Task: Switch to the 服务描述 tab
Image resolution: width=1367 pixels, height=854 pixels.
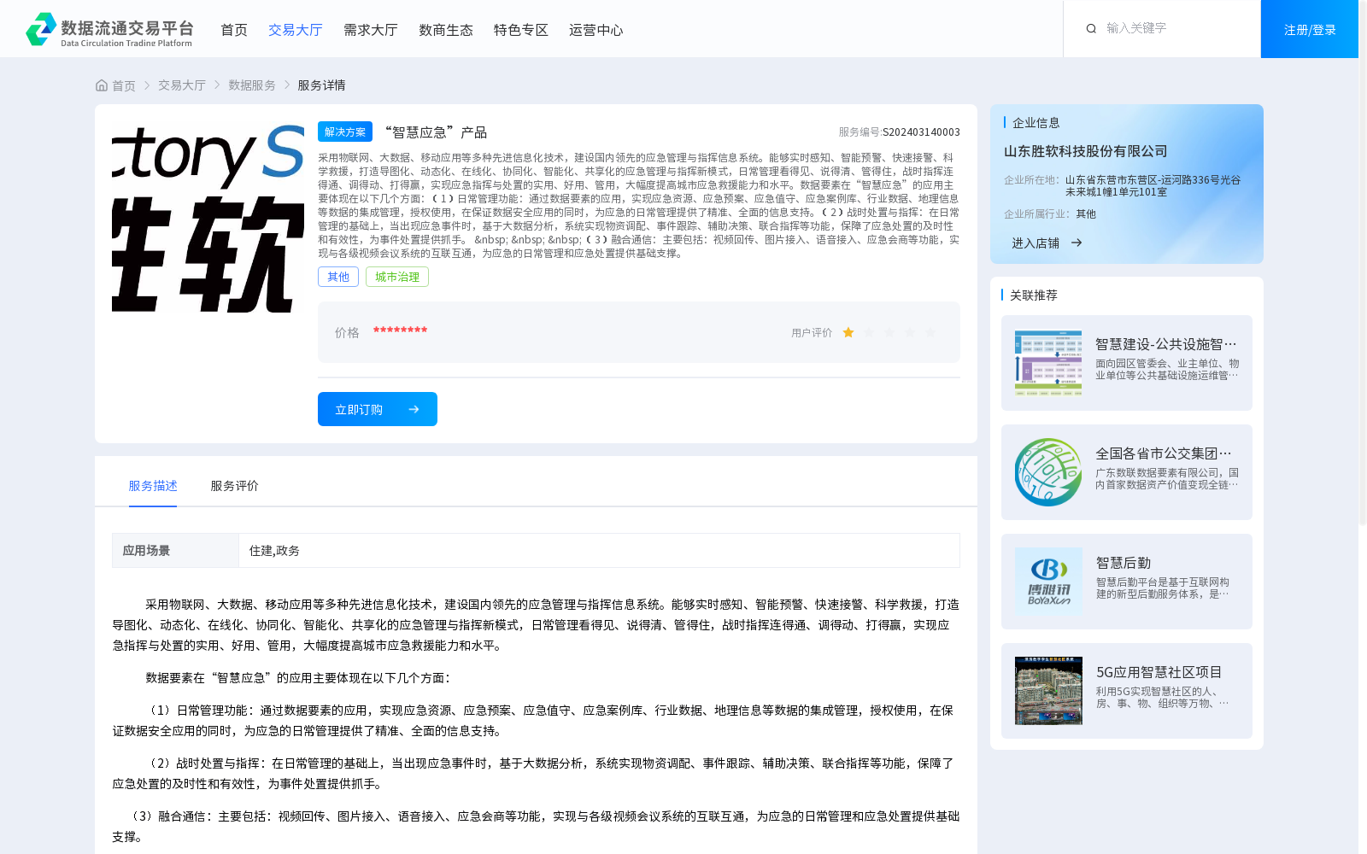Action: coord(153,486)
